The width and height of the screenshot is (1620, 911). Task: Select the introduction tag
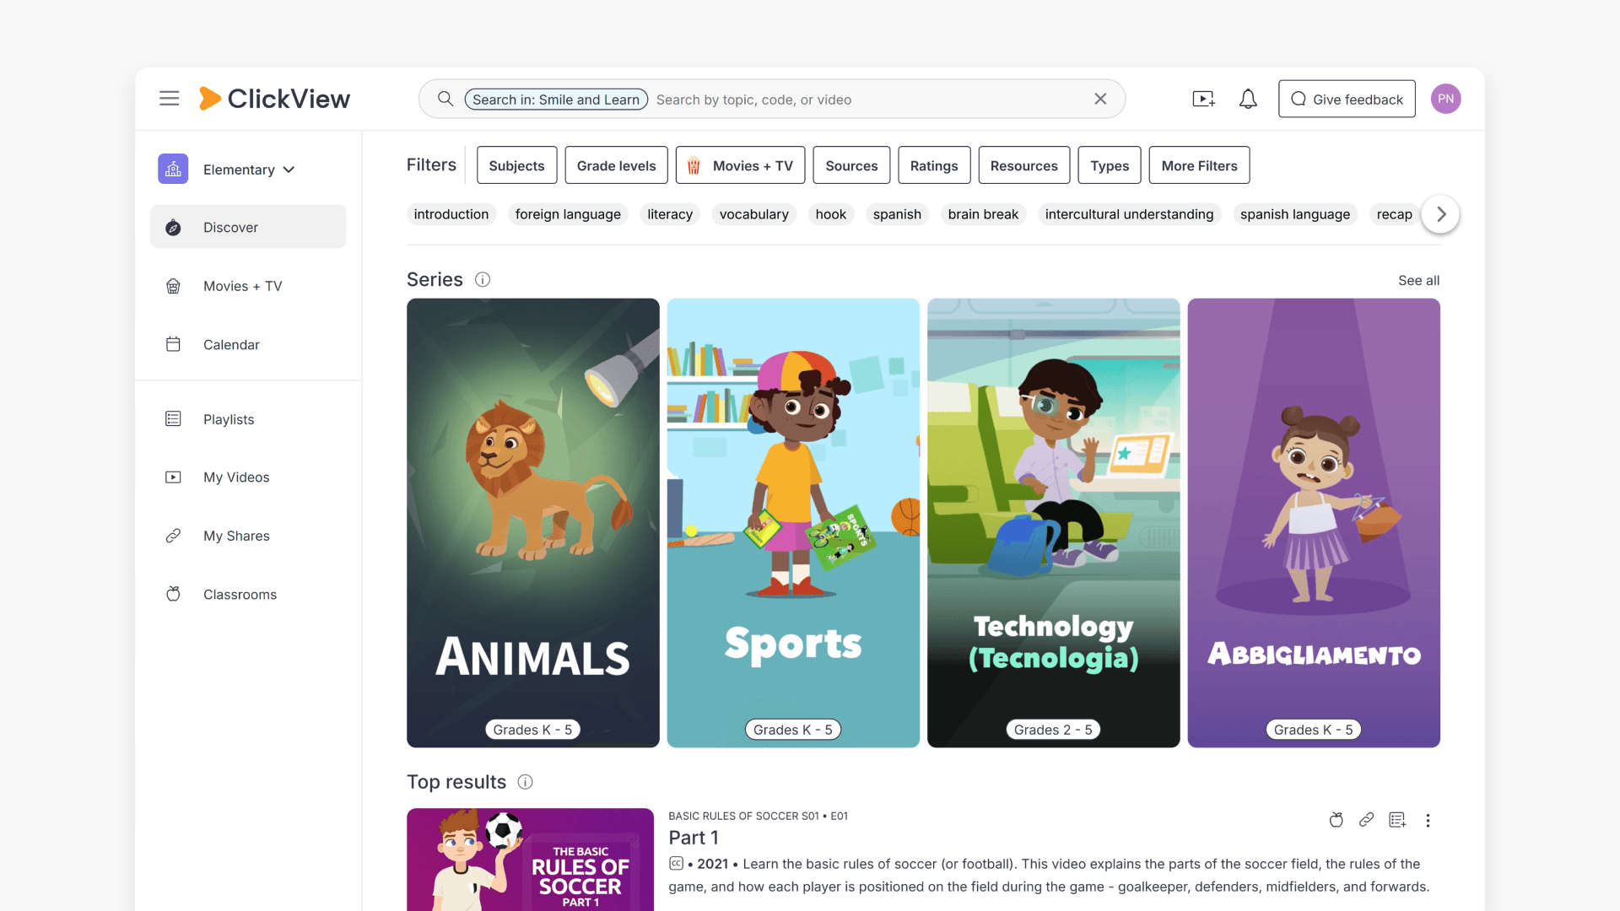point(451,214)
